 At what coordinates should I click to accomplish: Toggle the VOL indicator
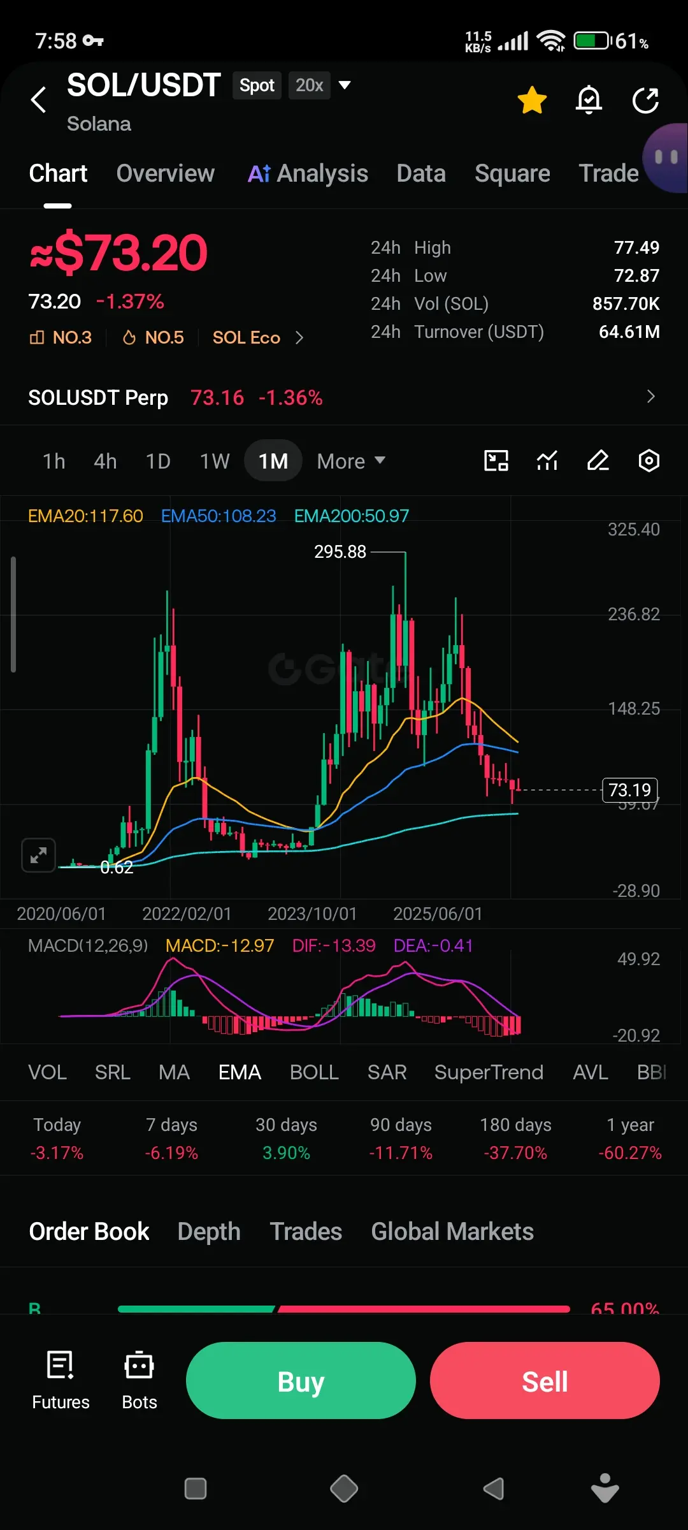[x=47, y=1072]
